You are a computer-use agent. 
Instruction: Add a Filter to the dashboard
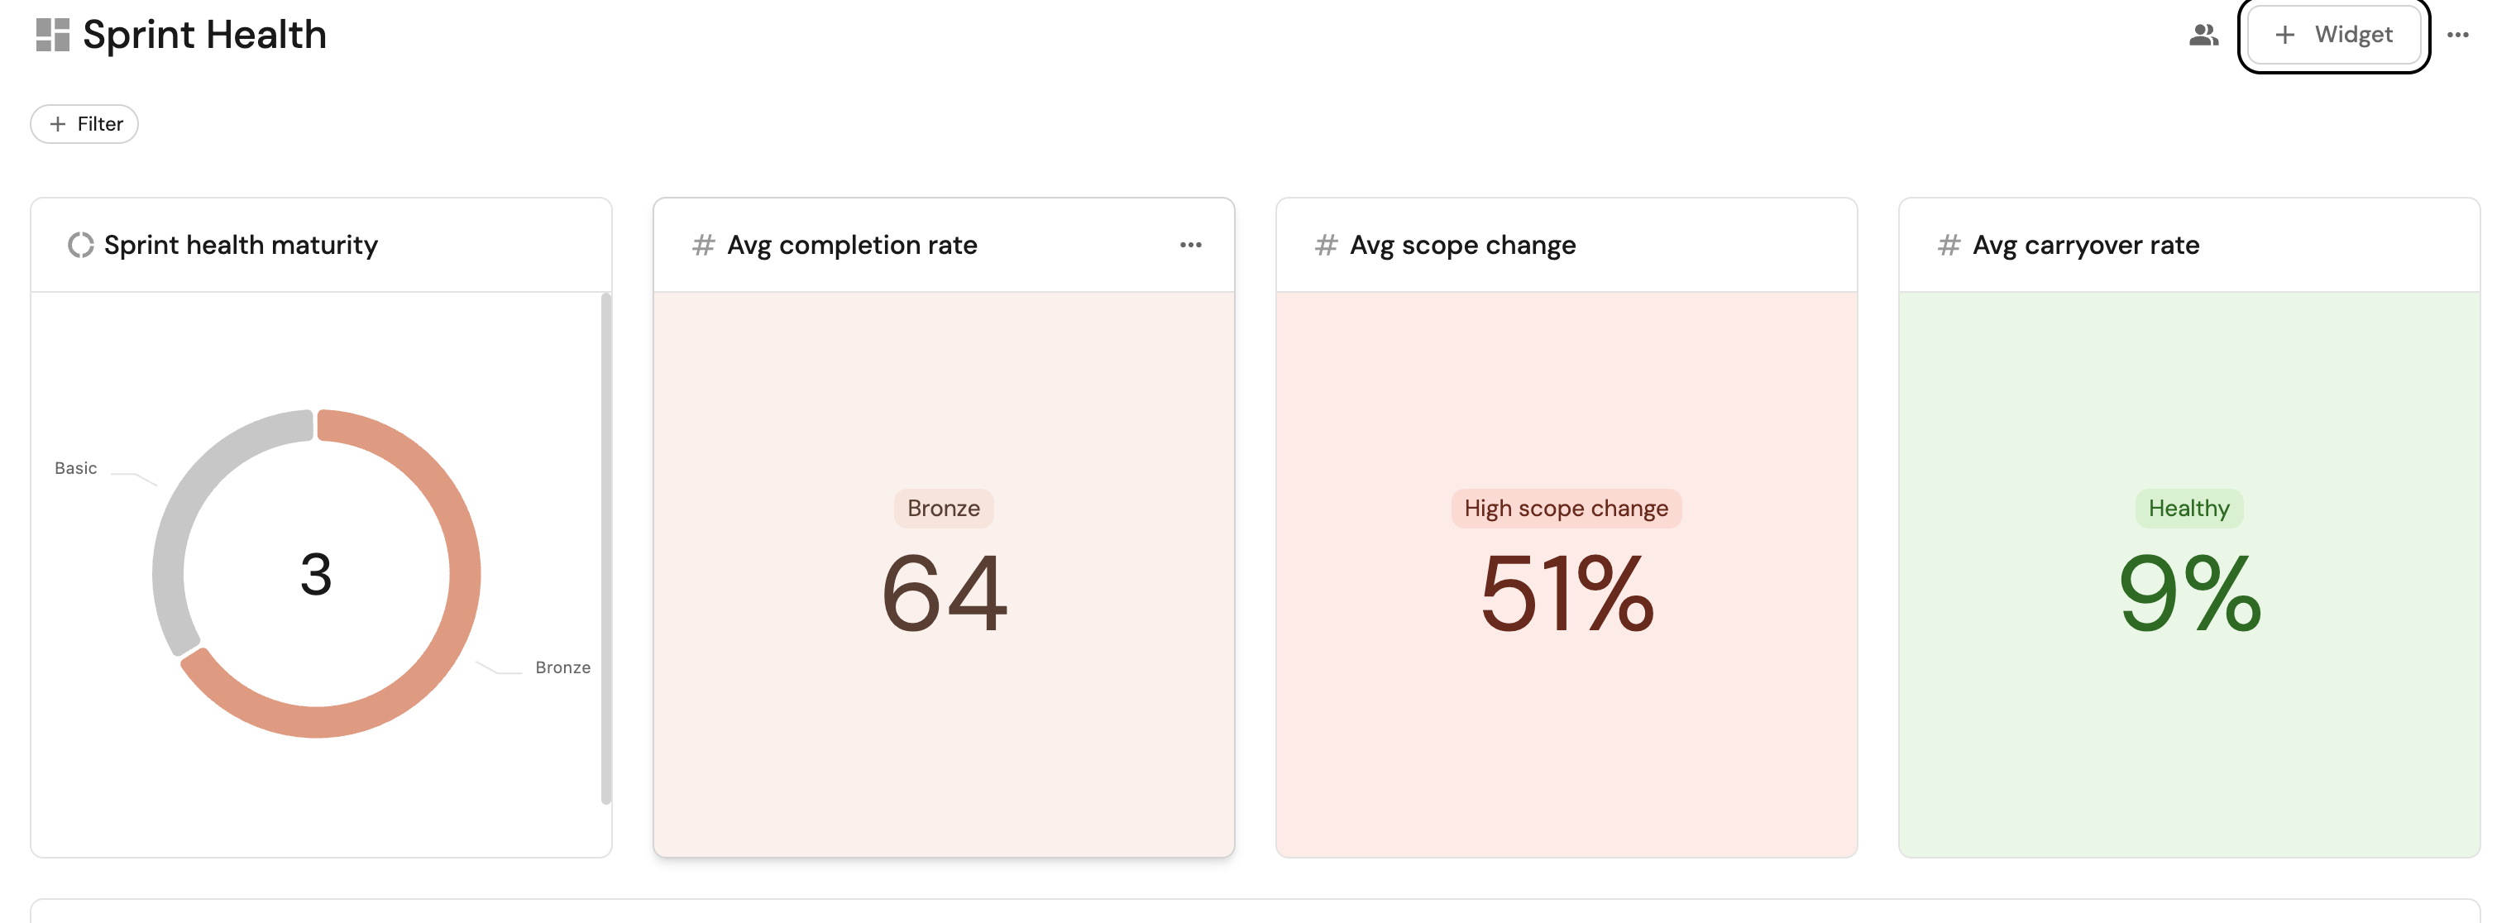(x=85, y=124)
